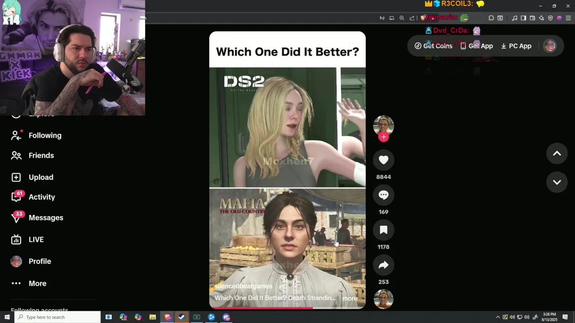Open the browser zoom magnifier icon
The image size is (575, 323).
point(402,18)
